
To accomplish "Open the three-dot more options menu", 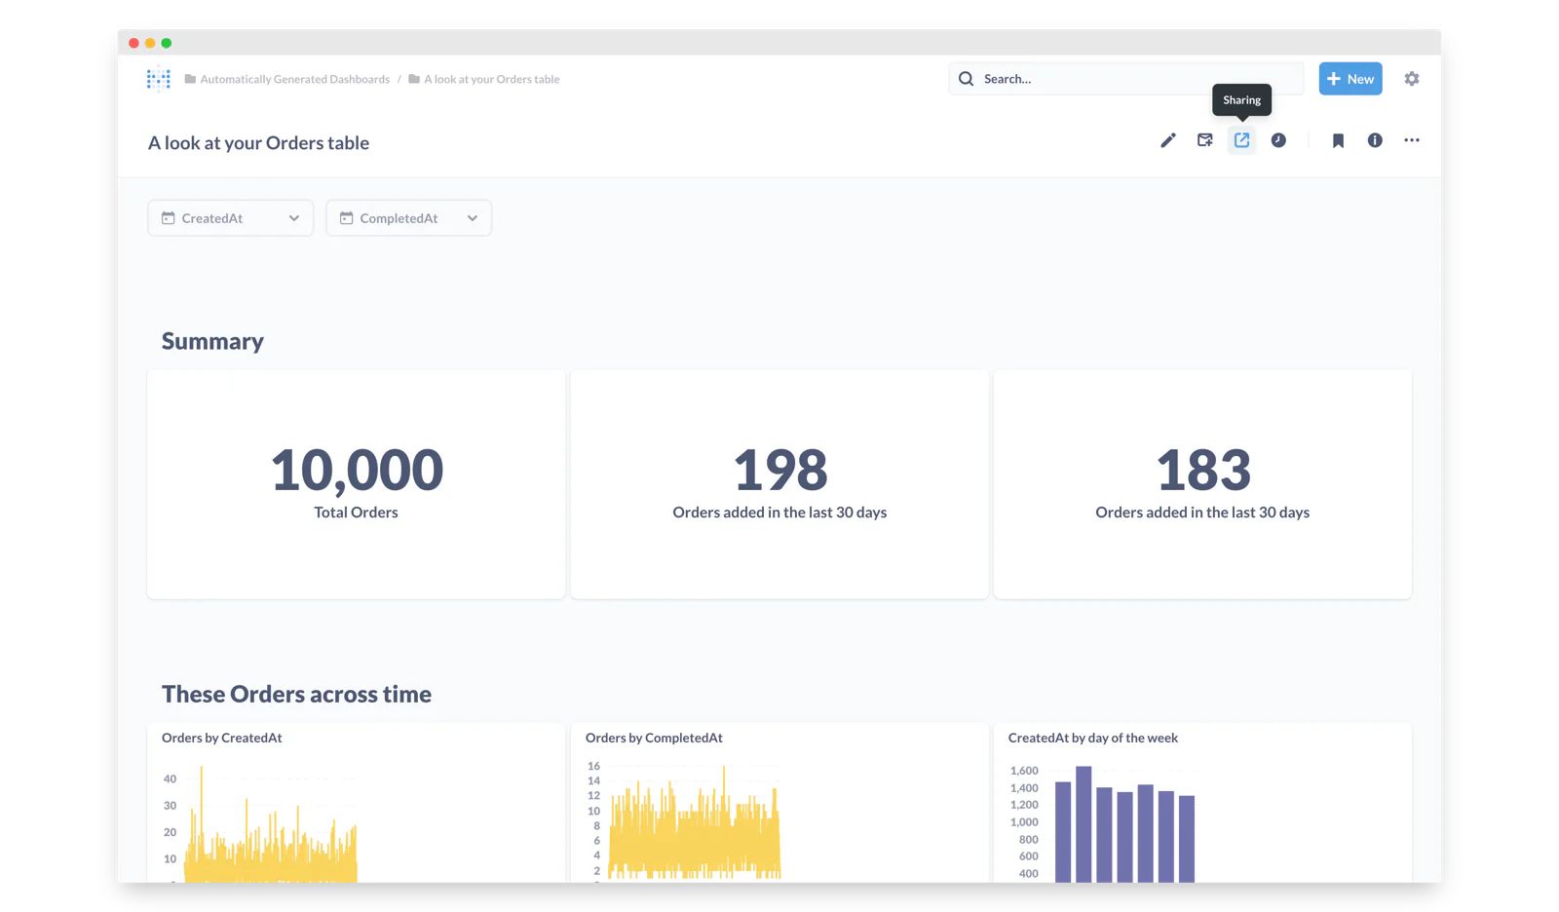I will 1412,140.
